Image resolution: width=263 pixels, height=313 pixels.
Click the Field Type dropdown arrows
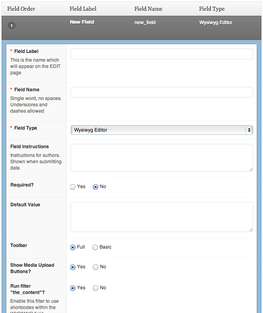tap(249, 130)
